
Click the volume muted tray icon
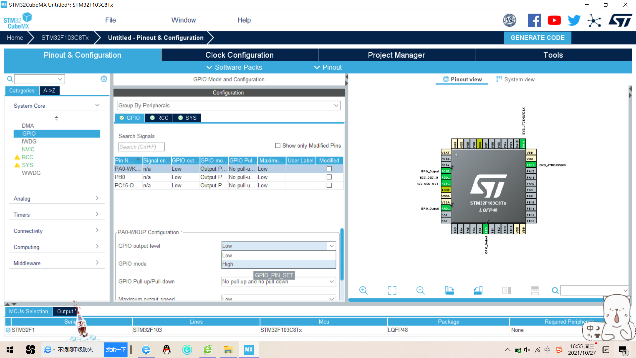(527, 350)
